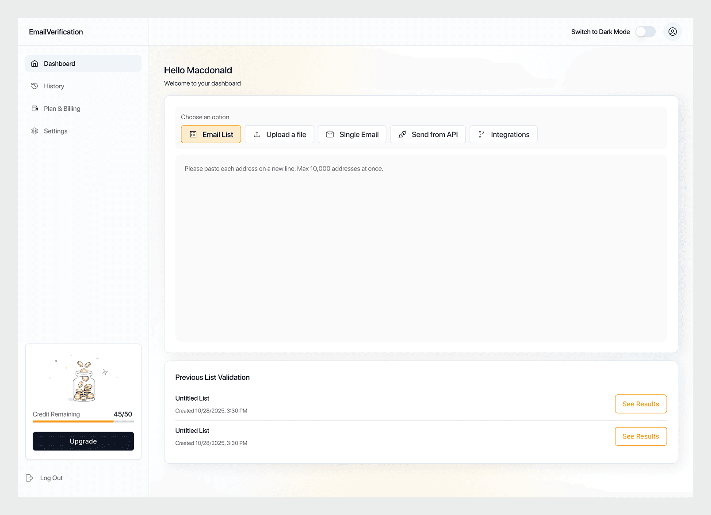The width and height of the screenshot is (711, 515).
Task: Go to Plan & Billing
Action: (62, 108)
